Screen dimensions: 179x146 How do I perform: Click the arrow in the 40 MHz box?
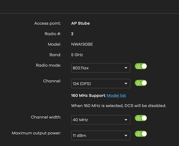[126, 120]
